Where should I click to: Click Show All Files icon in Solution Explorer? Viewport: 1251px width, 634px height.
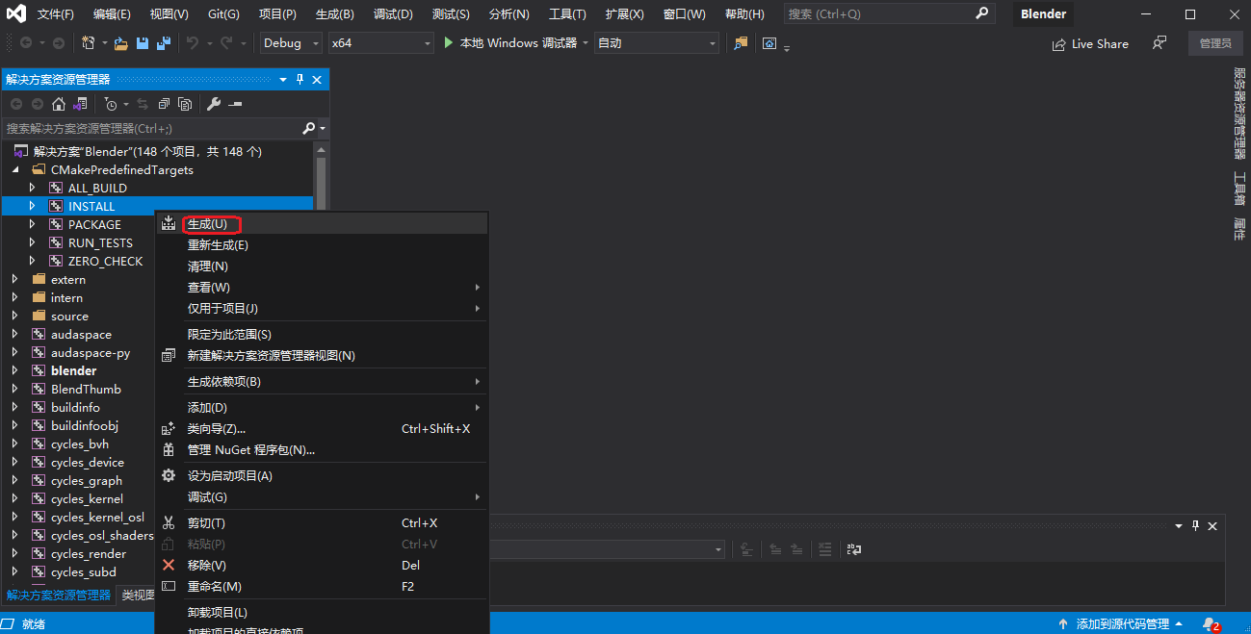pyautogui.click(x=185, y=104)
